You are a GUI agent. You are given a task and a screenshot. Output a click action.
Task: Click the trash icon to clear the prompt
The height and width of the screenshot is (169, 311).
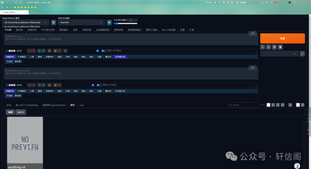[274, 47]
